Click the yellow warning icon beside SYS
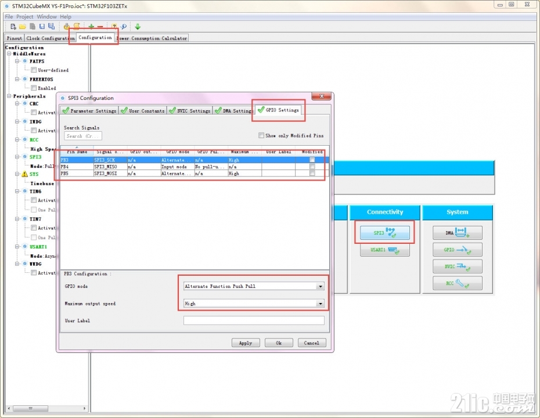The width and height of the screenshot is (540, 418). tap(25, 174)
